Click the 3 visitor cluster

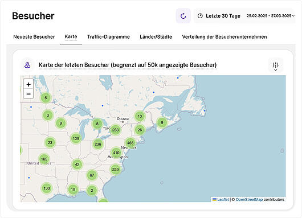(x=48, y=115)
